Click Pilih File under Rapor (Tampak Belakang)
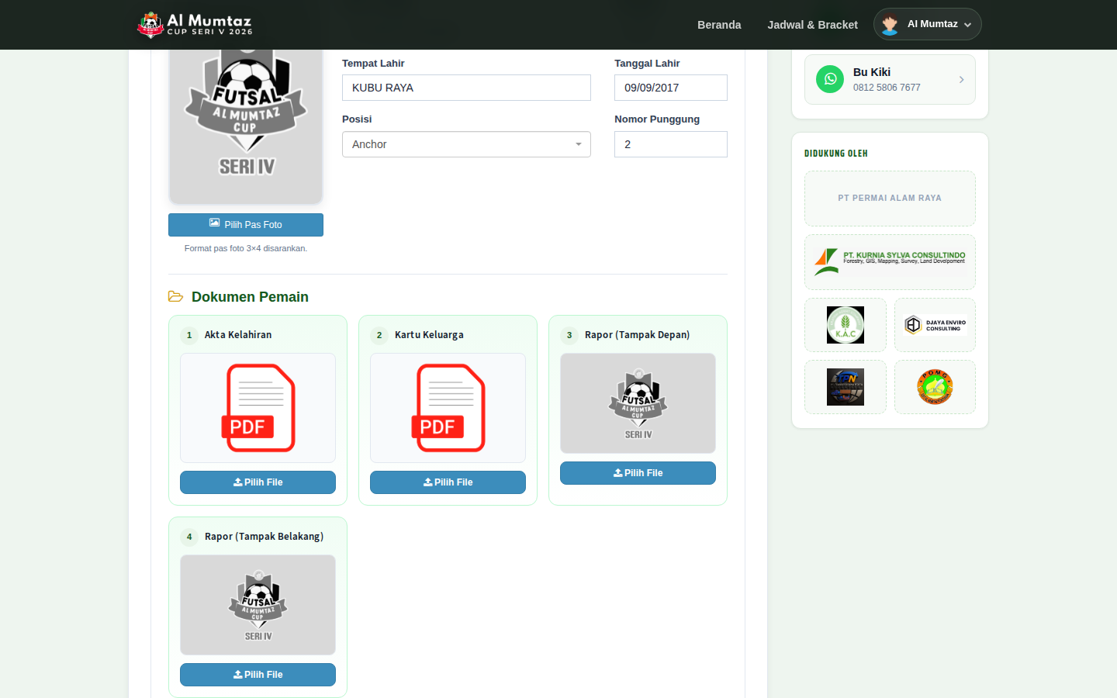 click(x=258, y=675)
